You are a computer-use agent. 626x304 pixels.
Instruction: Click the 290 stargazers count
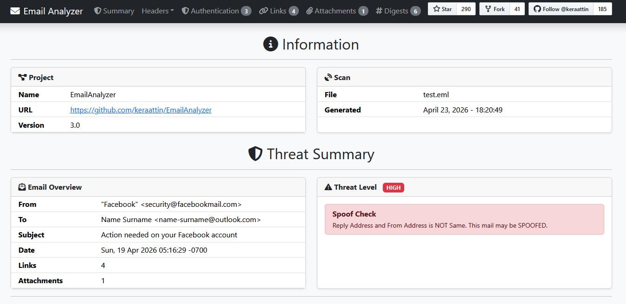[x=466, y=9]
